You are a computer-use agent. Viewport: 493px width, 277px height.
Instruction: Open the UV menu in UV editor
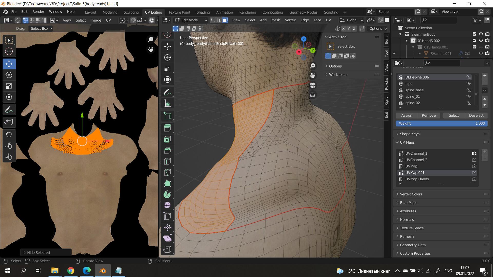coord(108,20)
